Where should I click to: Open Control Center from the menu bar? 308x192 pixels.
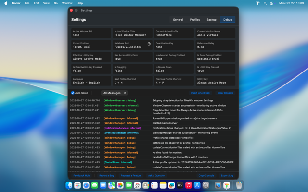(272, 3)
